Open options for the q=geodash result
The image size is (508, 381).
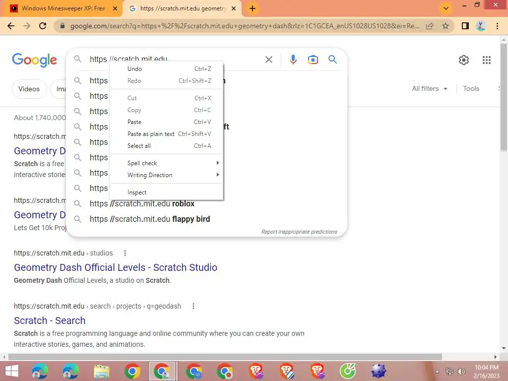pos(193,306)
